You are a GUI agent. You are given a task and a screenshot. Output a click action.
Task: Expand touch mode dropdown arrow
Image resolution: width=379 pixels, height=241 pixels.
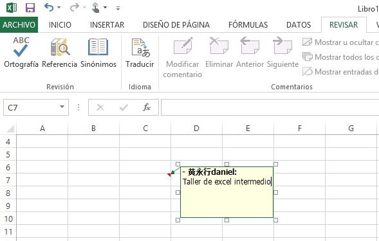(105, 8)
